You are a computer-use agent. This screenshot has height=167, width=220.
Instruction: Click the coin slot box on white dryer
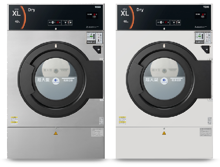point(203,37)
